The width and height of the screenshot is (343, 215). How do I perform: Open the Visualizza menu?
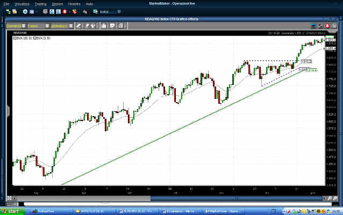22,3
